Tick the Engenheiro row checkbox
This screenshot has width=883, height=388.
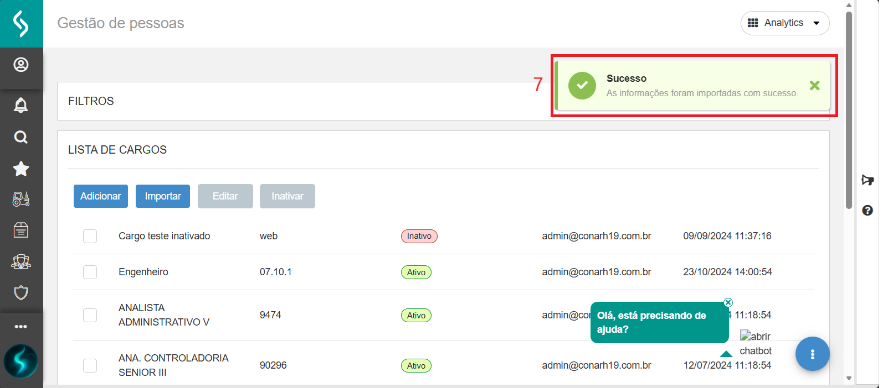(x=90, y=272)
